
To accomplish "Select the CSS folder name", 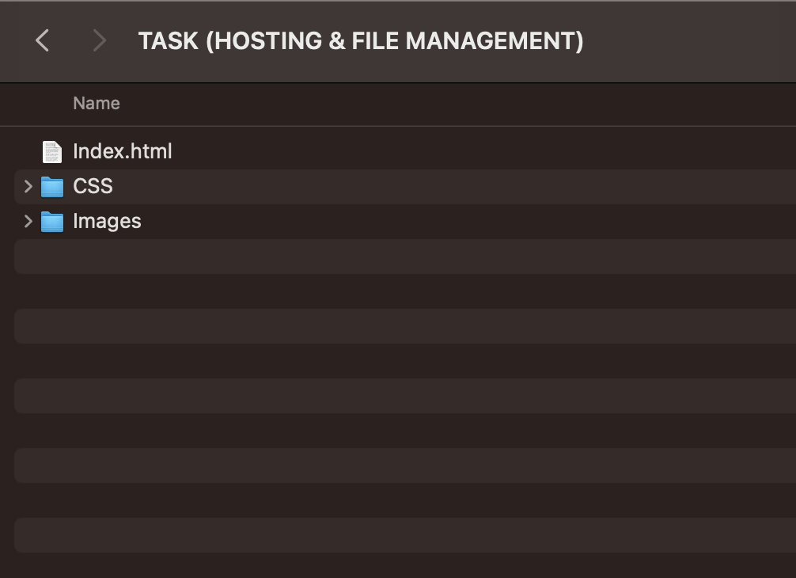I will [93, 187].
